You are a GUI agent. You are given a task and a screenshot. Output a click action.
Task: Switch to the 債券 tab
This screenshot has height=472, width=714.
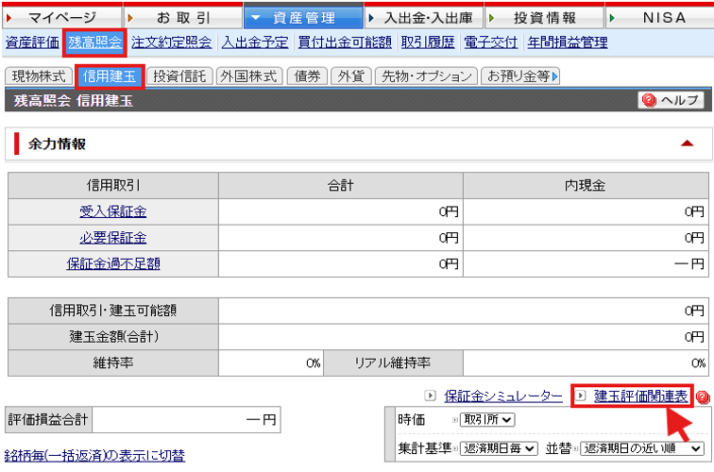pos(307,76)
